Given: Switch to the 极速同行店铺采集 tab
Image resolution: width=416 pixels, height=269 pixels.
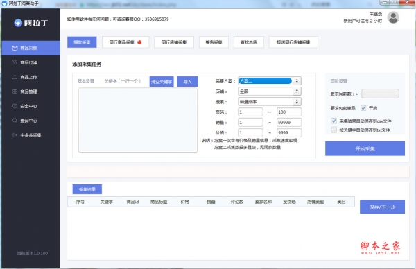Looking at the screenshot, I should click(293, 42).
